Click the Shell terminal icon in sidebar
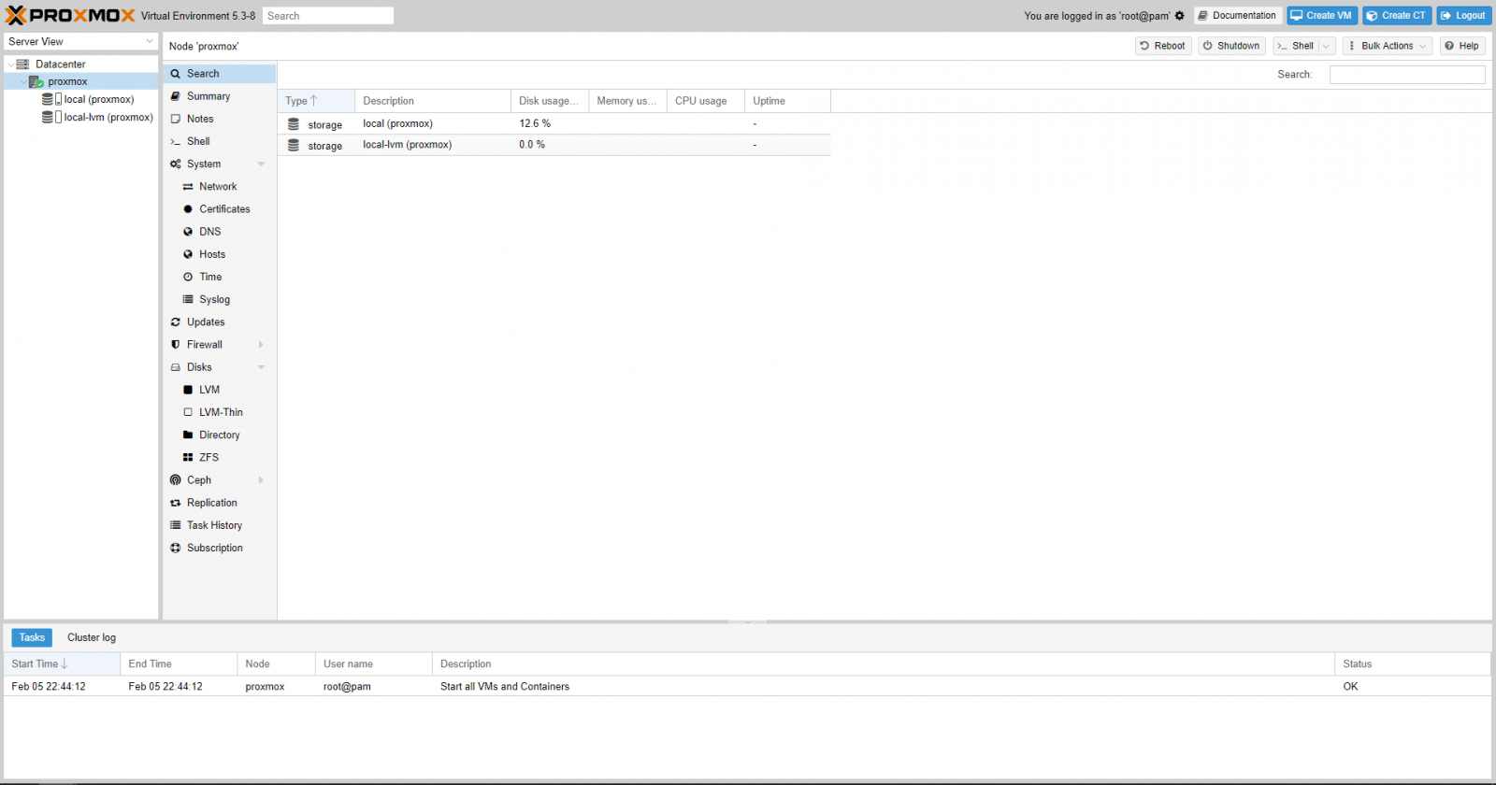 [x=175, y=142]
